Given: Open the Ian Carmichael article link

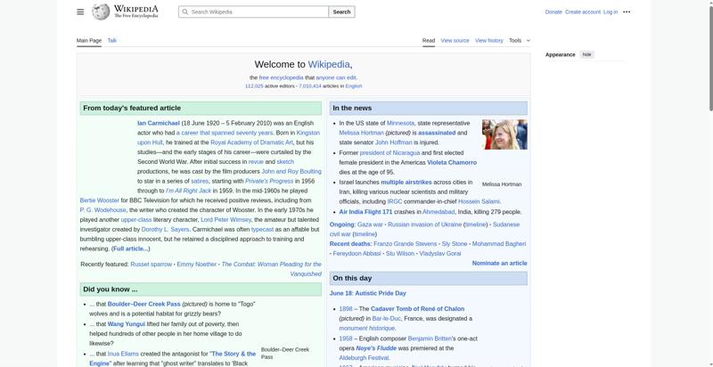Looking at the screenshot, I should click(159, 123).
